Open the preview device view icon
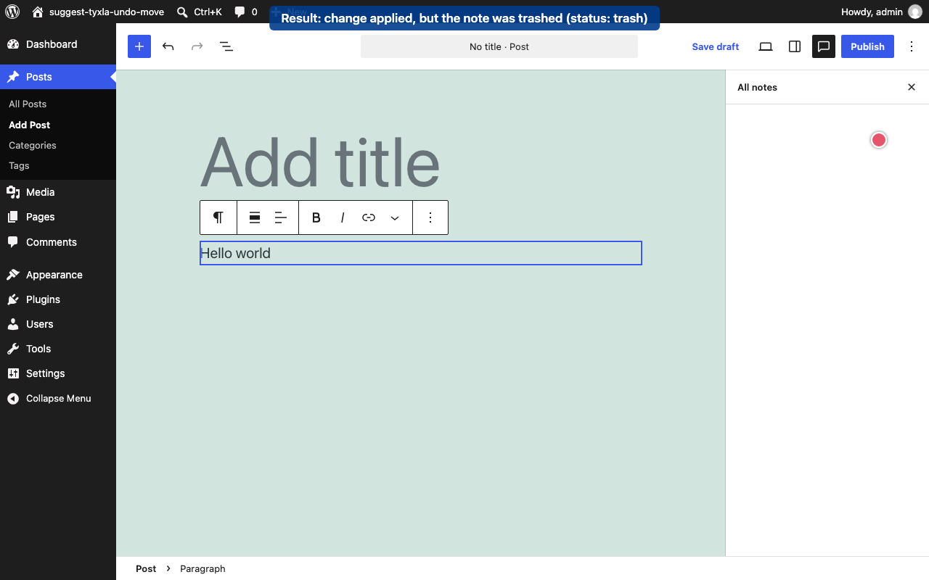Screen dimensions: 929x580 point(766,46)
